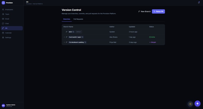Open Email from the sidebar
Image resolution: width=203 pixels, height=109 pixels.
pos(12,19)
